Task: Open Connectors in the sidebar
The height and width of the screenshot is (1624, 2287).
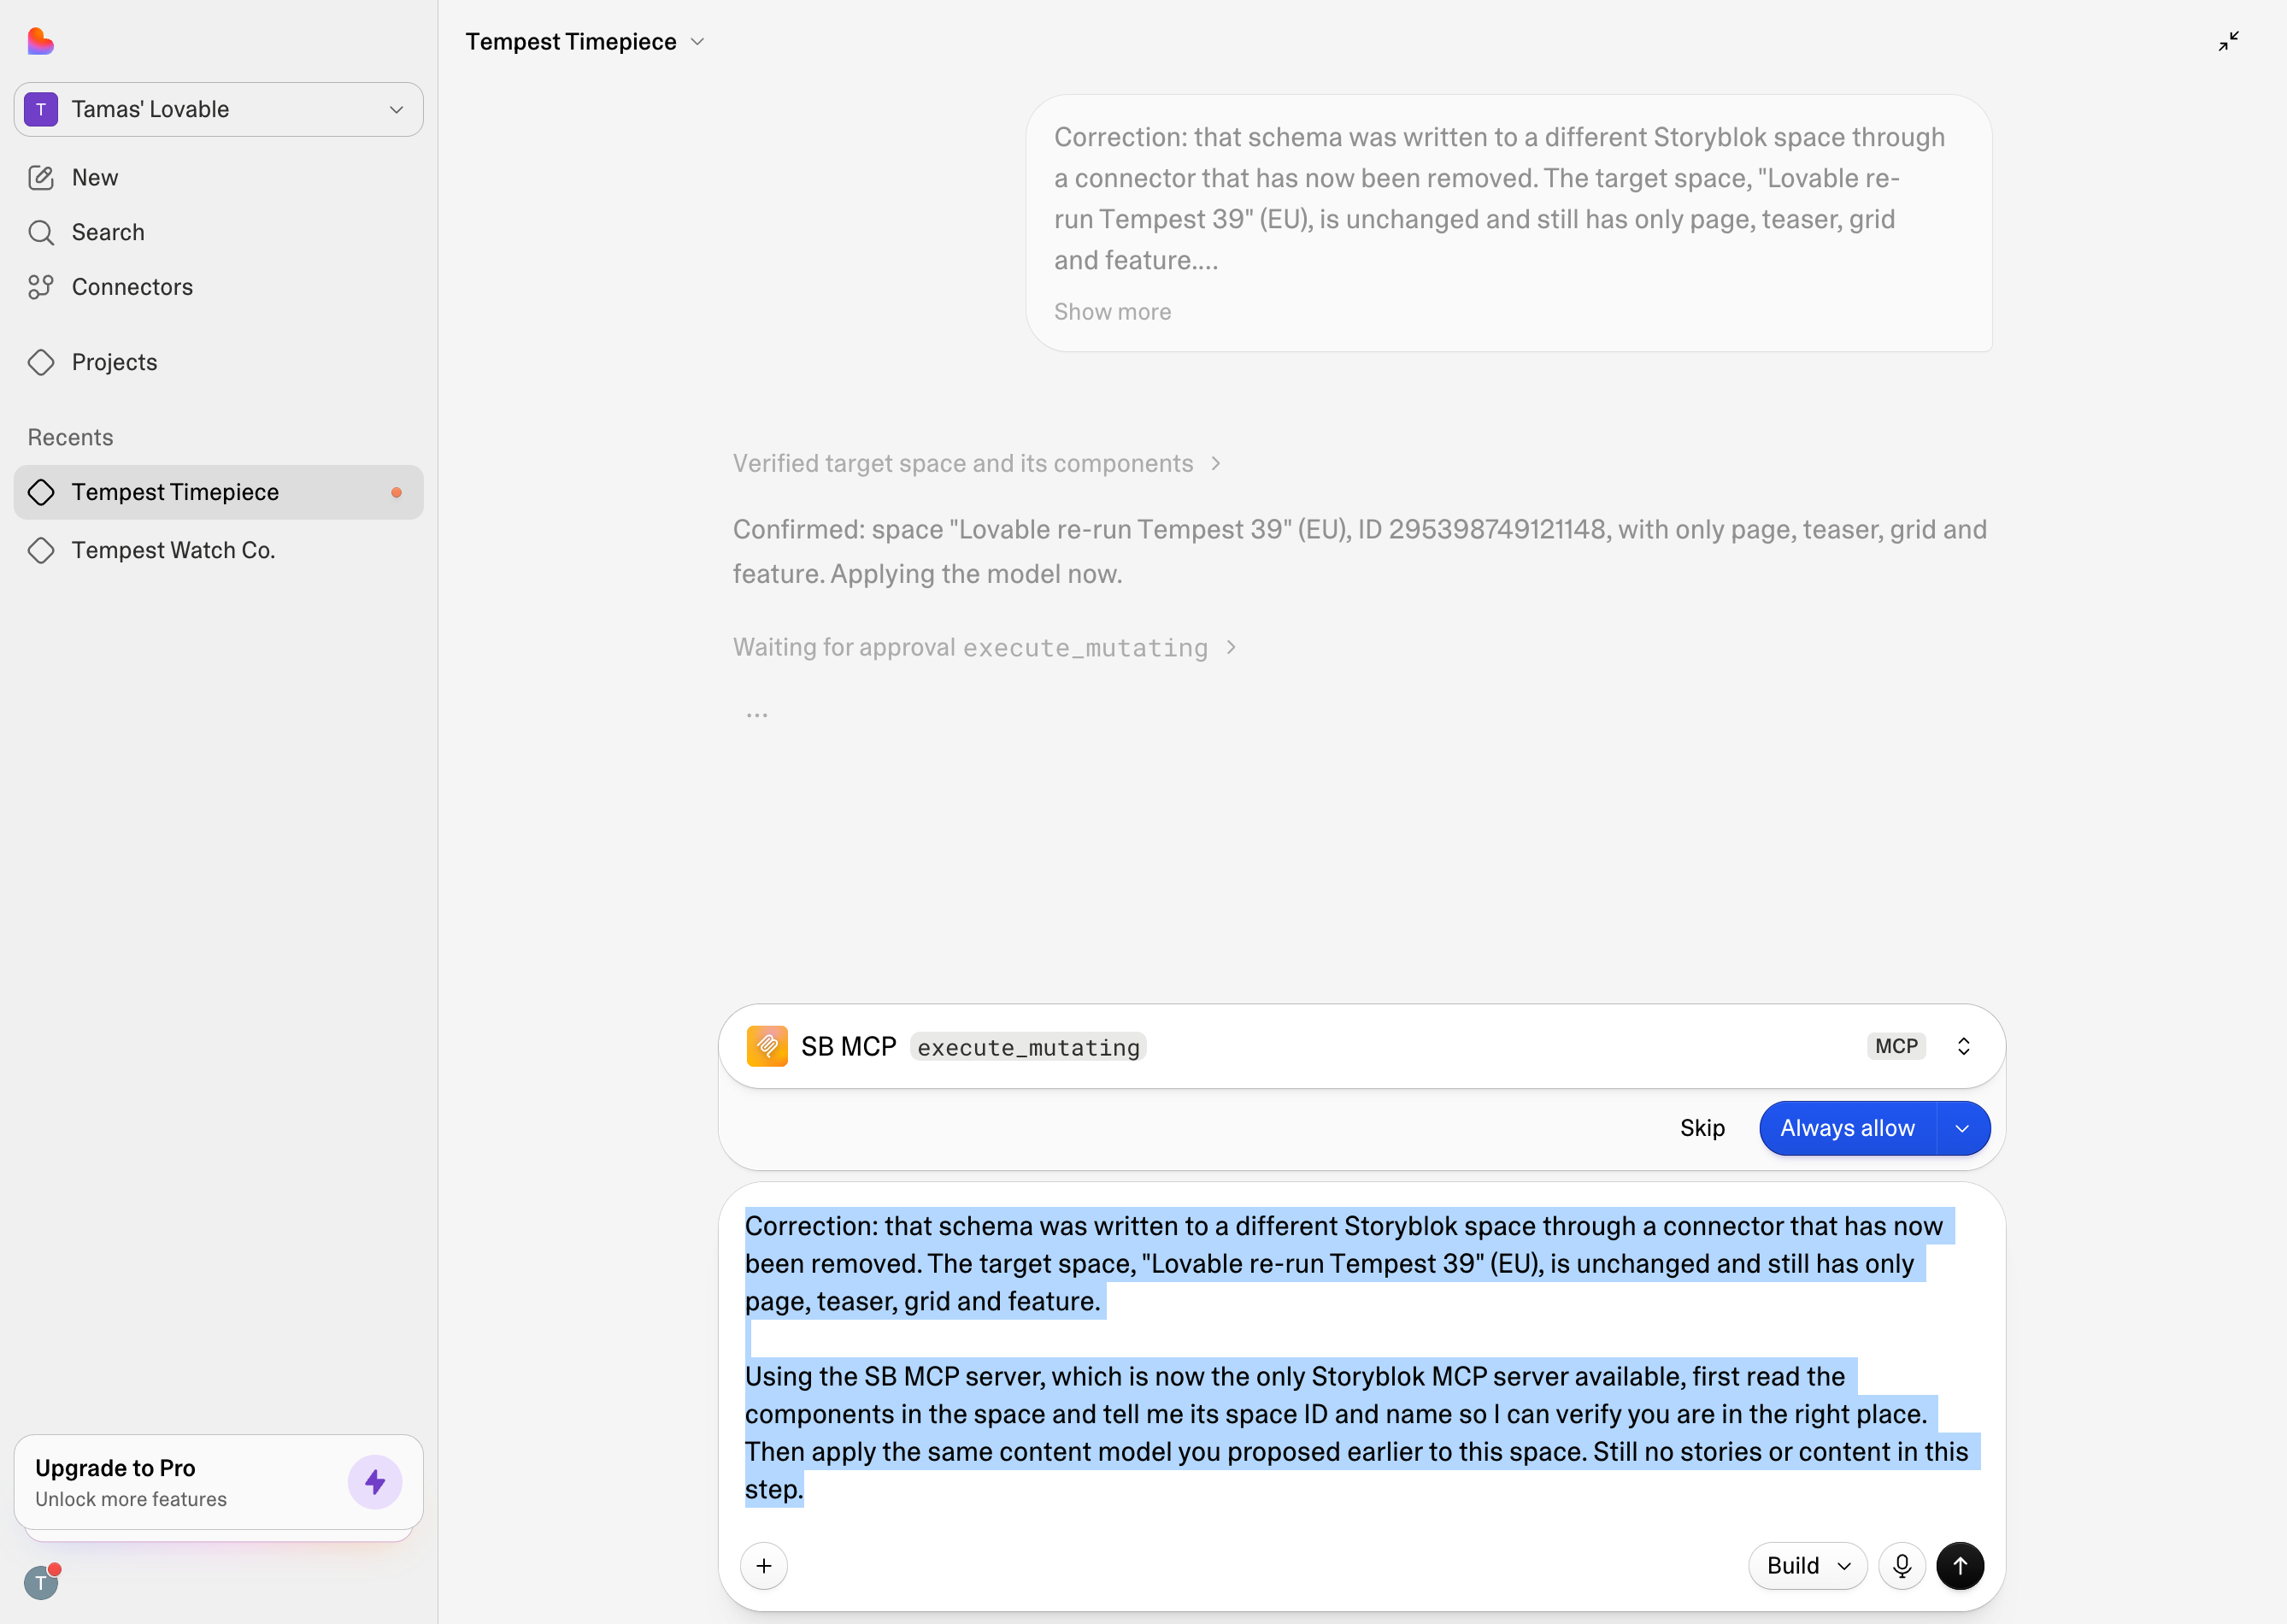Action: coord(132,287)
